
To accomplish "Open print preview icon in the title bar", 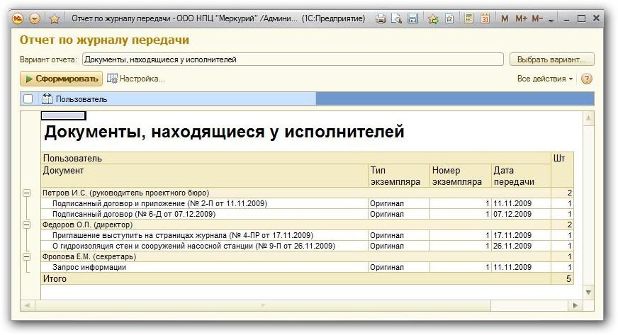I will coord(396,18).
